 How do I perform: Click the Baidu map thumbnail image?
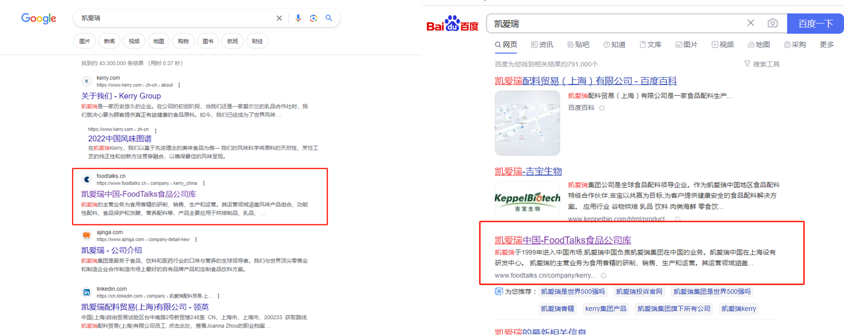(527, 123)
